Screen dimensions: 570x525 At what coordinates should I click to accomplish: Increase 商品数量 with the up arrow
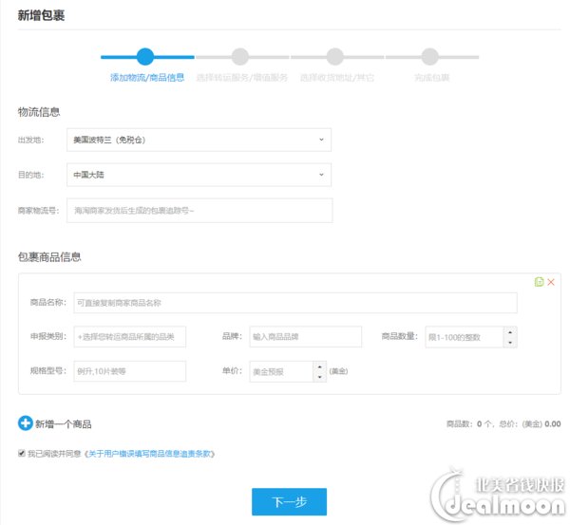pyautogui.click(x=510, y=332)
